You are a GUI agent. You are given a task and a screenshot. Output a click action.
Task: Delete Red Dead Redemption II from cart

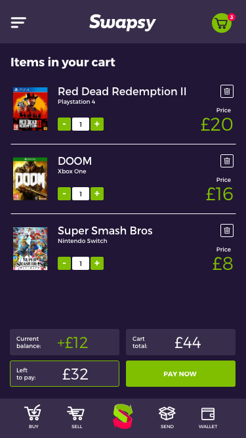[227, 91]
